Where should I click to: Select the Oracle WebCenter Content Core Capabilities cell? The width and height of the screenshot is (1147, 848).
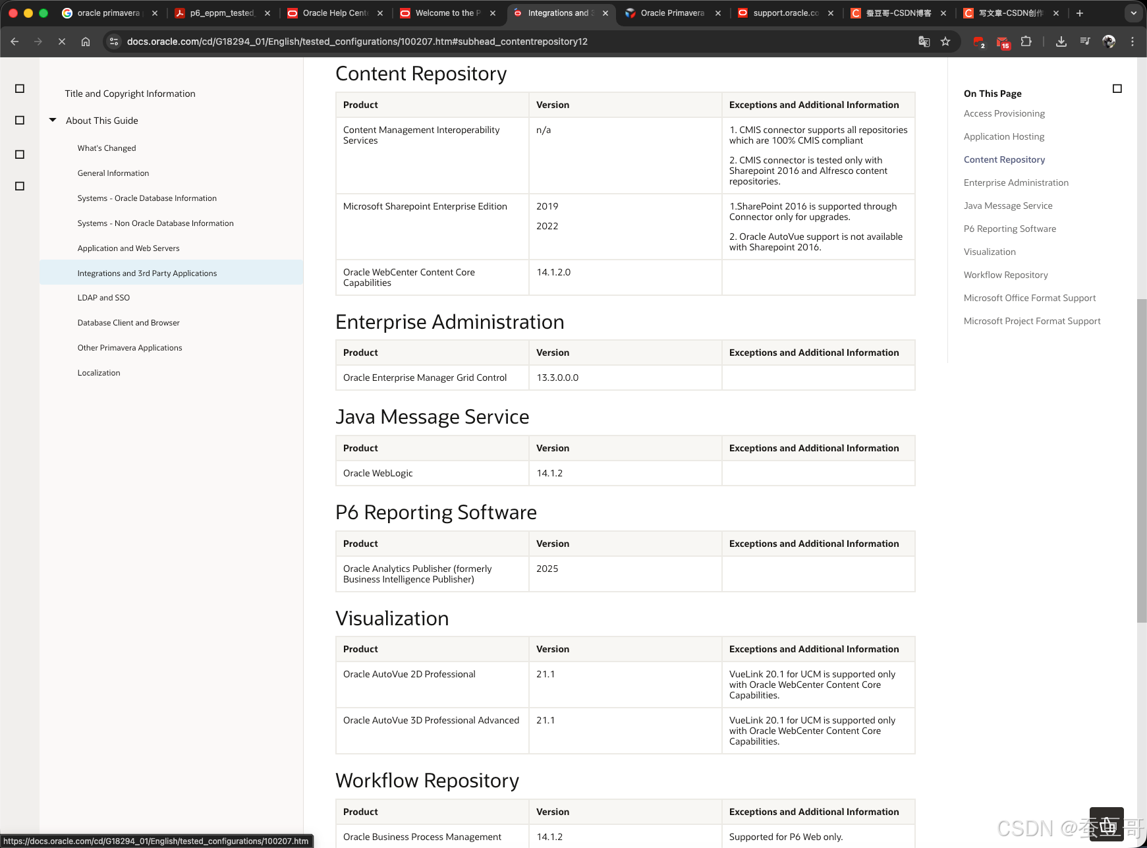click(x=432, y=277)
